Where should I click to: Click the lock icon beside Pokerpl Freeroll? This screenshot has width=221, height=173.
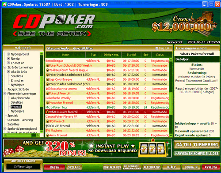tap(47, 94)
